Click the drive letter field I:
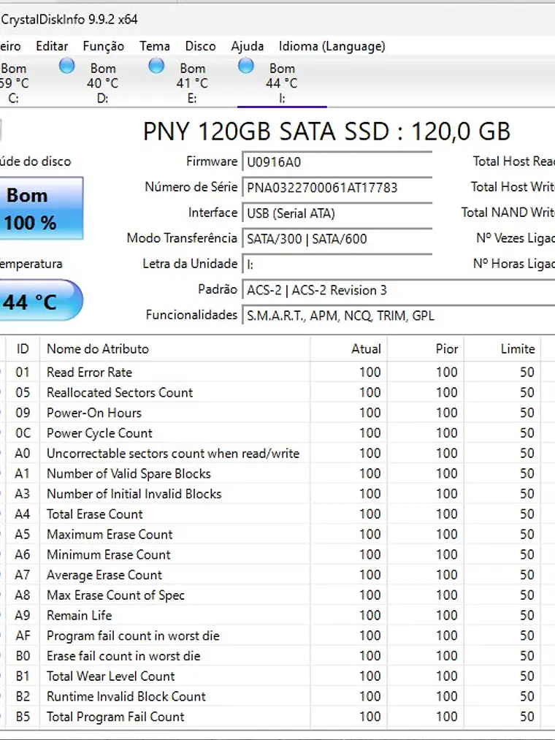This screenshot has height=740, width=555. click(x=337, y=264)
